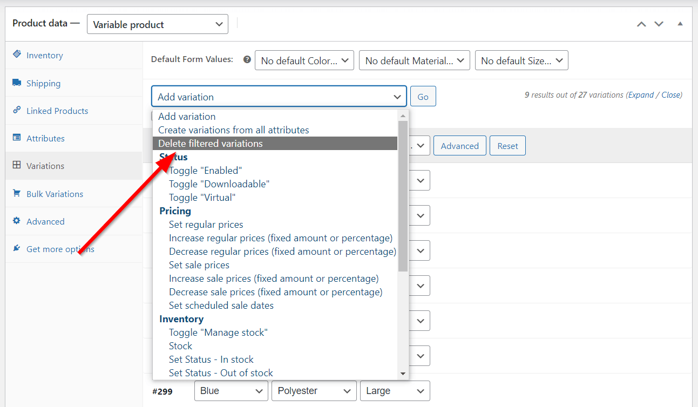Click the Bulk Variations cart icon

coord(17,193)
